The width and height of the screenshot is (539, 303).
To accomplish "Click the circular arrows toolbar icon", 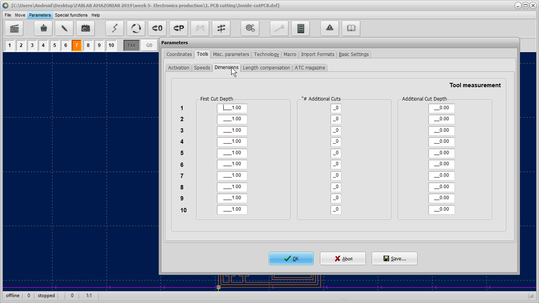I will pos(136,28).
